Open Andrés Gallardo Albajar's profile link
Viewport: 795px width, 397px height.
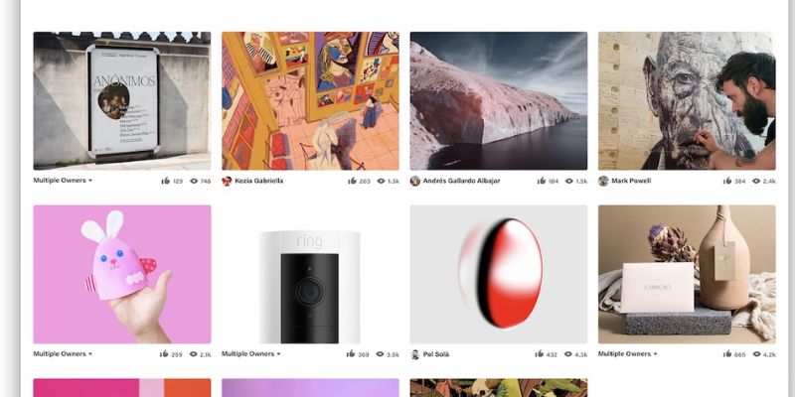[461, 181]
